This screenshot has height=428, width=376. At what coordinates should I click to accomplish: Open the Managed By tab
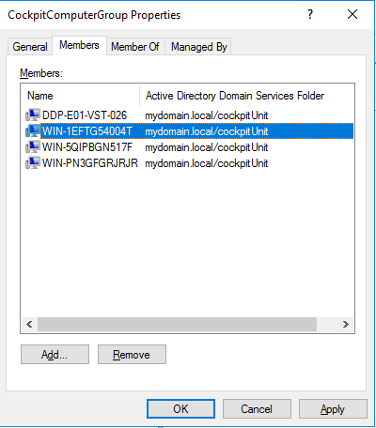pos(198,47)
